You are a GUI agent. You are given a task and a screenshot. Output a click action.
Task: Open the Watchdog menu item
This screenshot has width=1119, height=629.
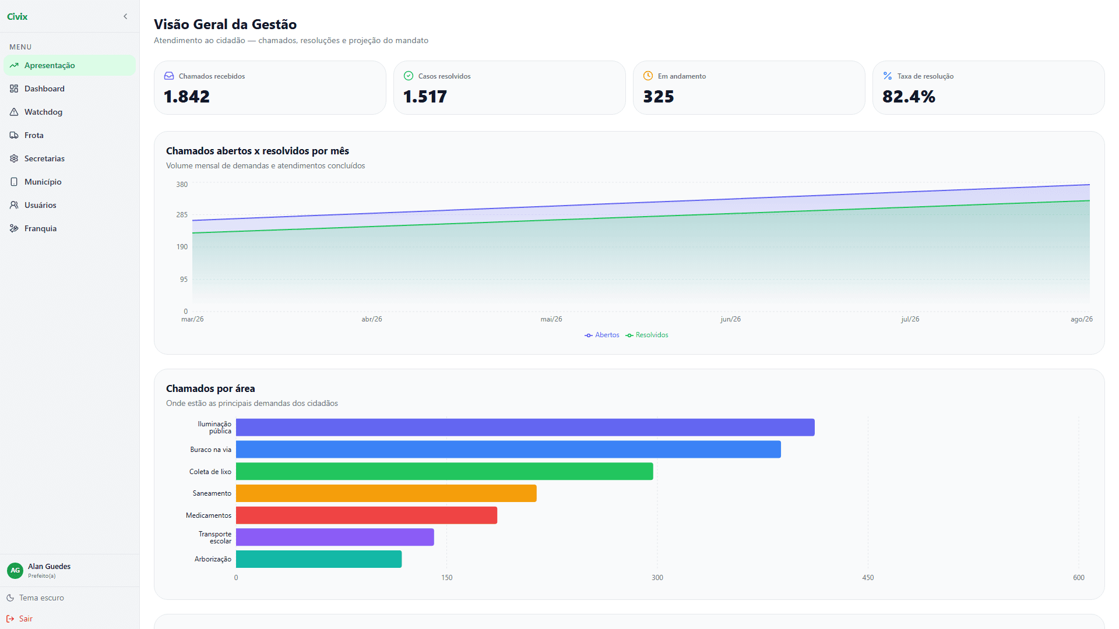pos(69,112)
